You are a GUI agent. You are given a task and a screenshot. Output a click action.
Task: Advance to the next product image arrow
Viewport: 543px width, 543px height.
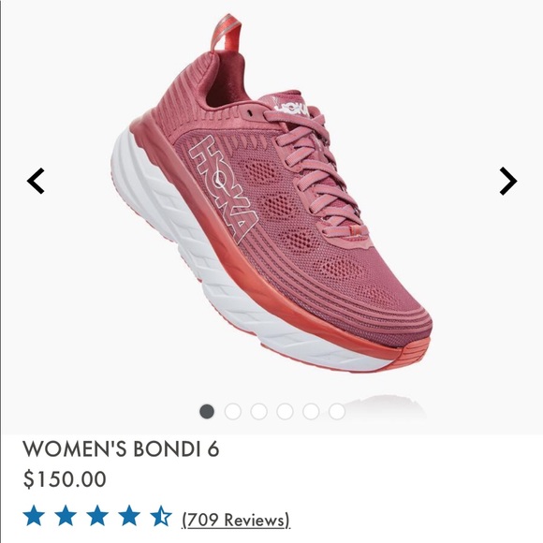[x=508, y=181]
